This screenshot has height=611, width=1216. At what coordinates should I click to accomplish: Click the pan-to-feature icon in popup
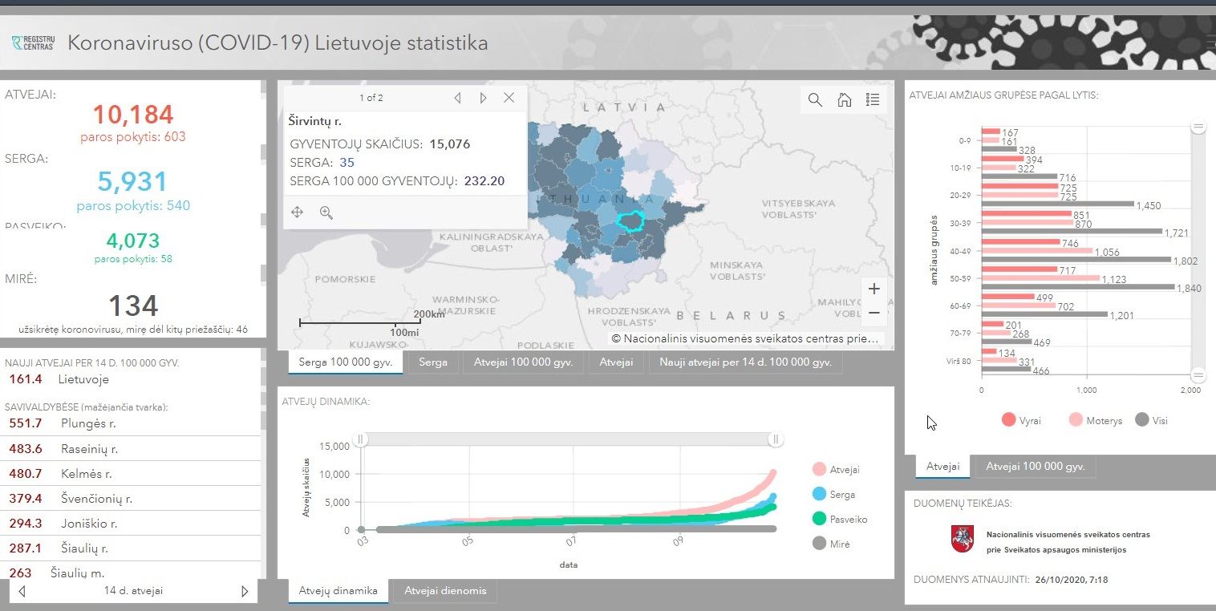(297, 212)
